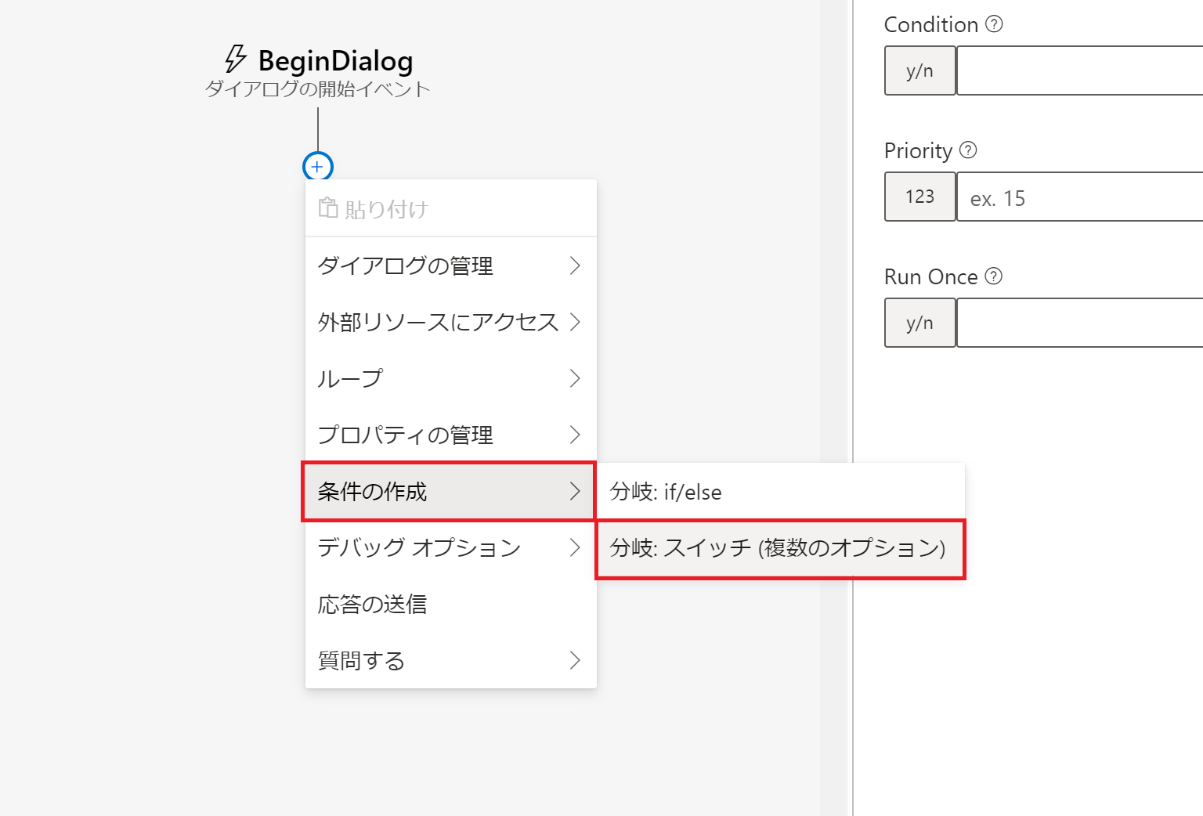Click the clipboard paste icon in the menu

click(x=327, y=208)
